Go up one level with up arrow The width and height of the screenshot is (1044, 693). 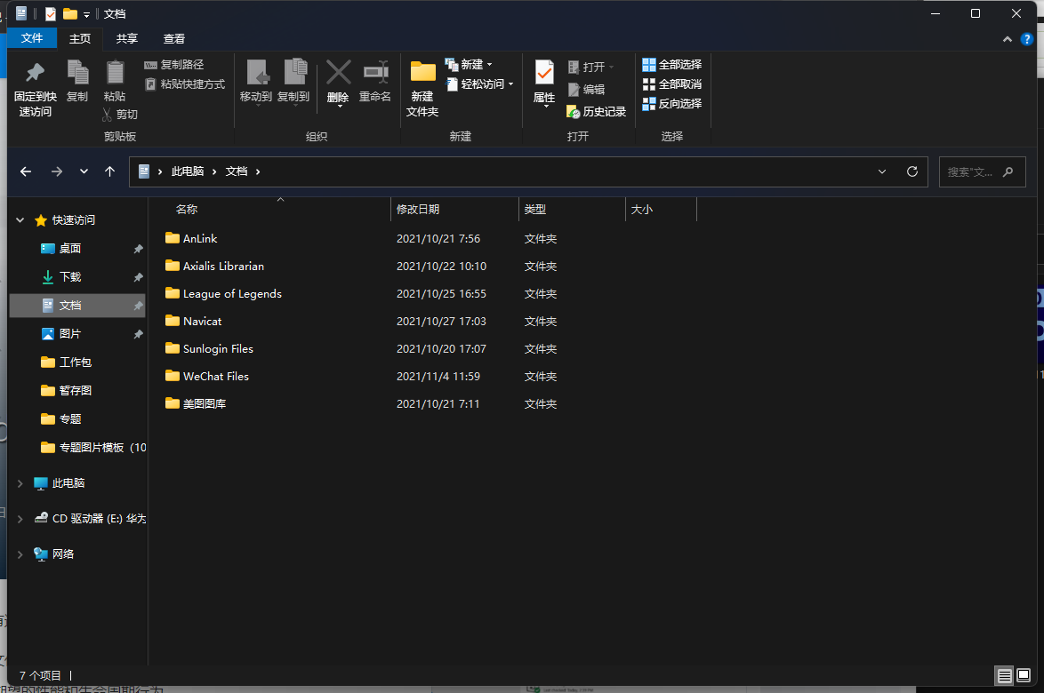pyautogui.click(x=110, y=171)
